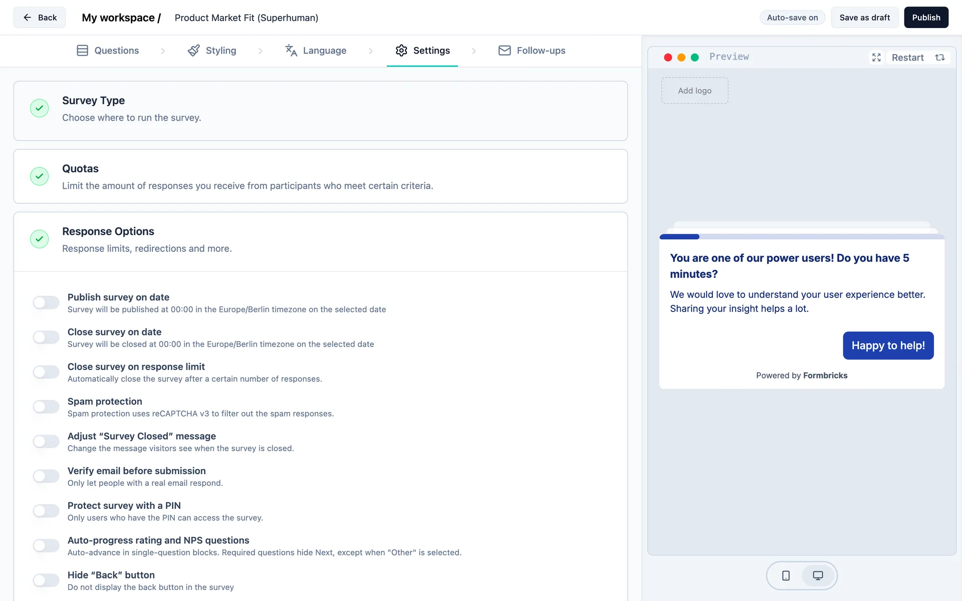962x601 pixels.
Task: Click chevron between Settings and Follow-ups
Action: point(474,51)
